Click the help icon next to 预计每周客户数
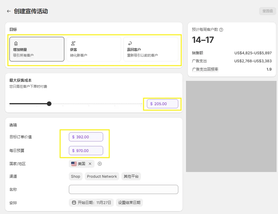The height and width of the screenshot is (214, 278). pos(221,30)
